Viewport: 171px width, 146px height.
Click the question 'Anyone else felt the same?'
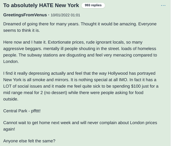(29, 141)
